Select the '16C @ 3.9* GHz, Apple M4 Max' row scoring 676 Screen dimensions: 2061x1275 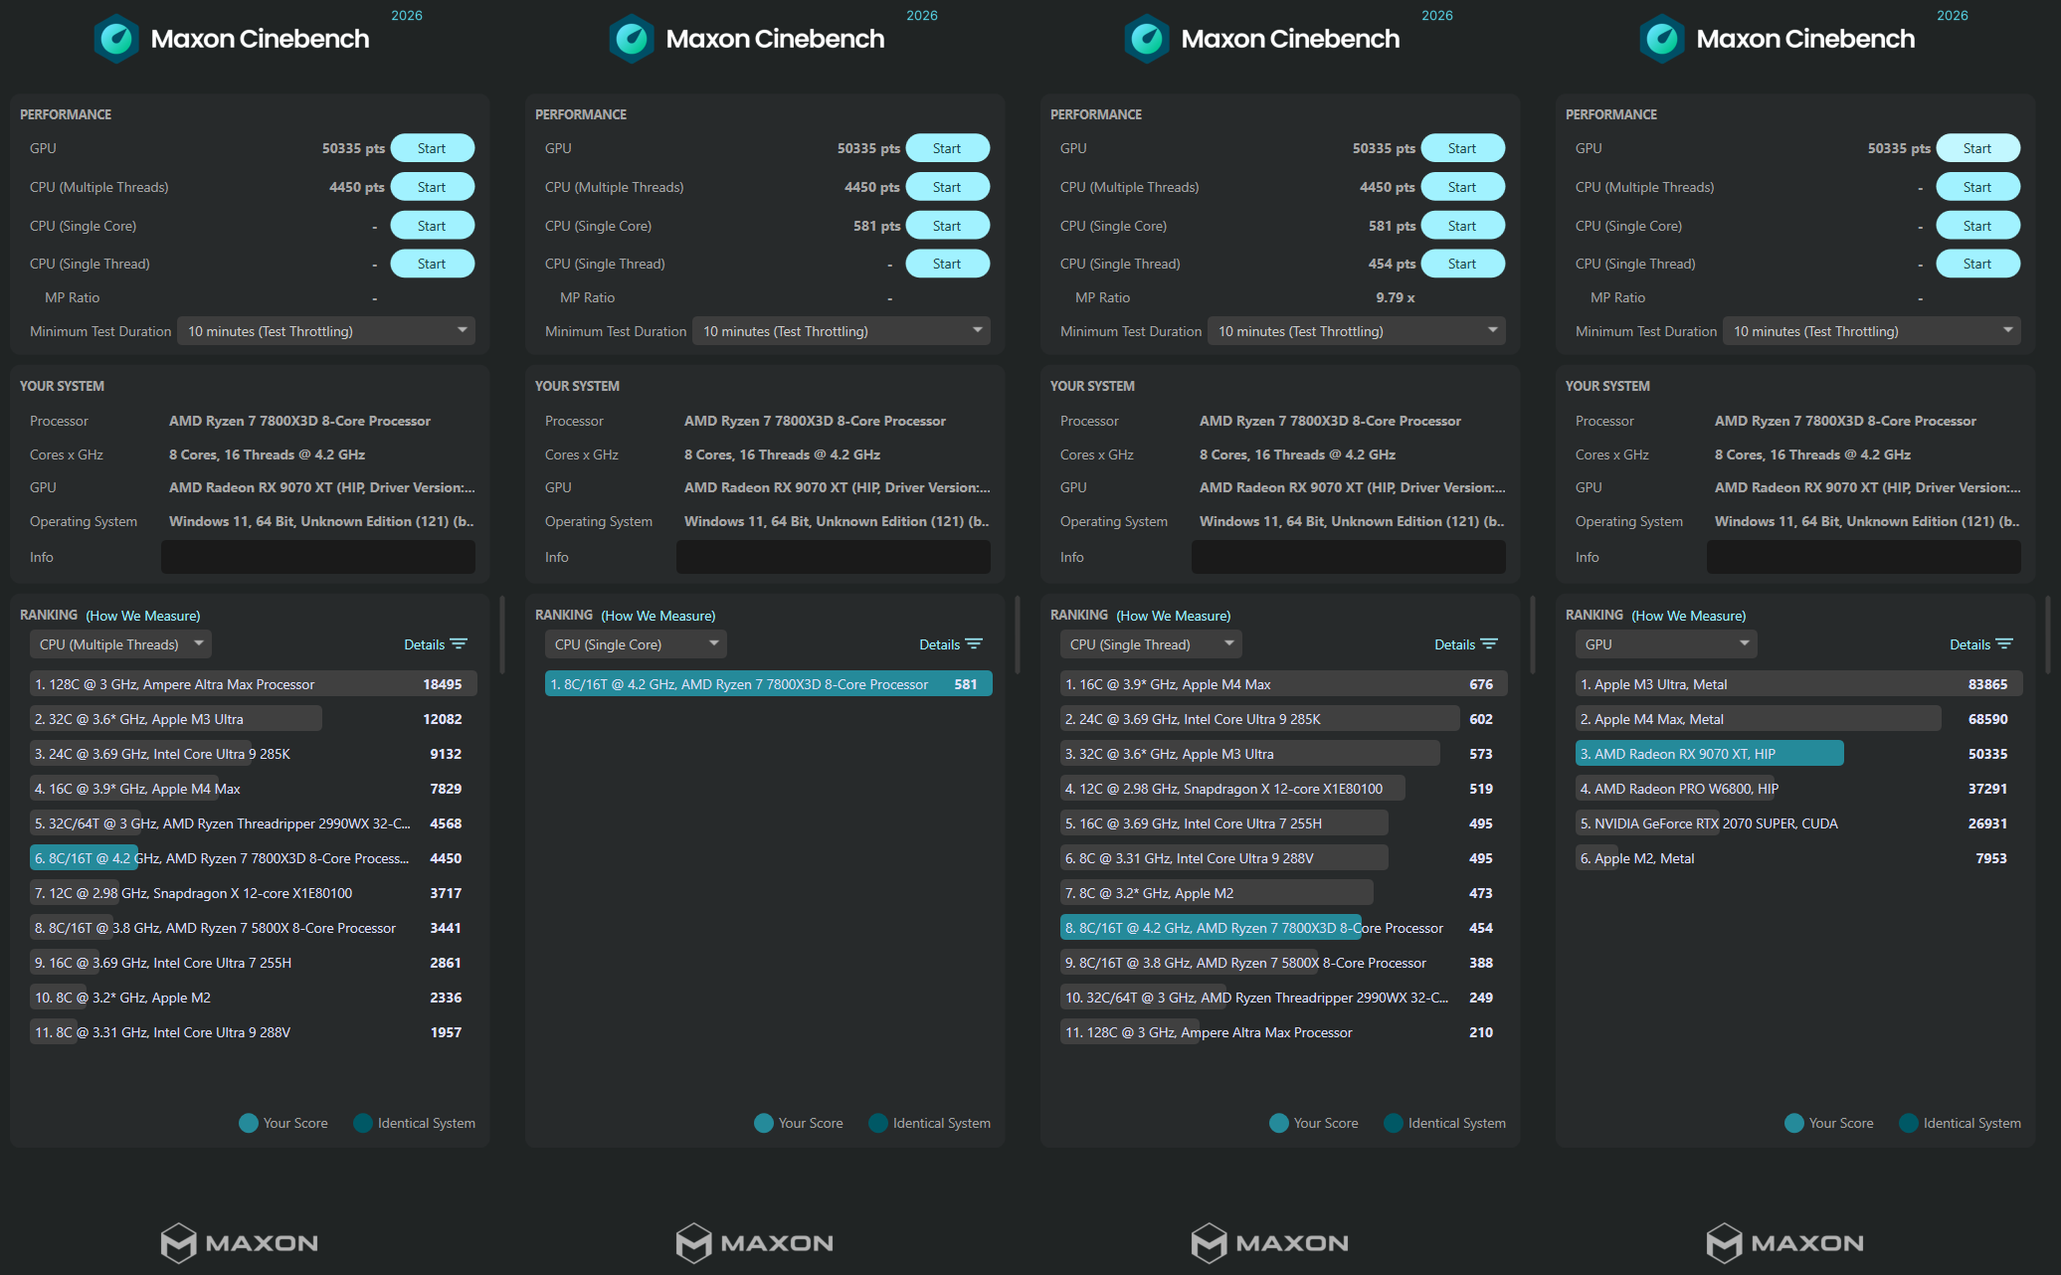[1283, 684]
